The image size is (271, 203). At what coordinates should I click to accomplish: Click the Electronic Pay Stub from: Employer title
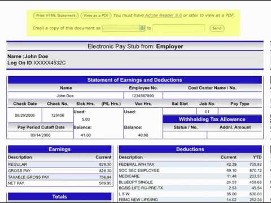(135, 46)
